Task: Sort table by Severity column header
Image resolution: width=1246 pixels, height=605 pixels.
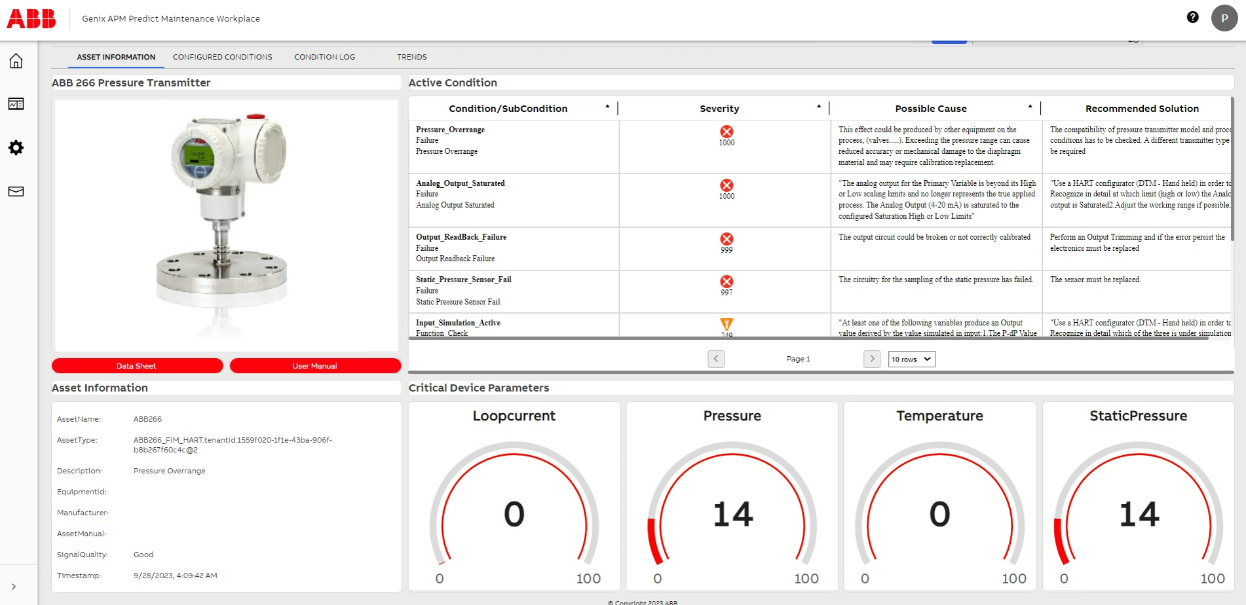Action: (719, 109)
